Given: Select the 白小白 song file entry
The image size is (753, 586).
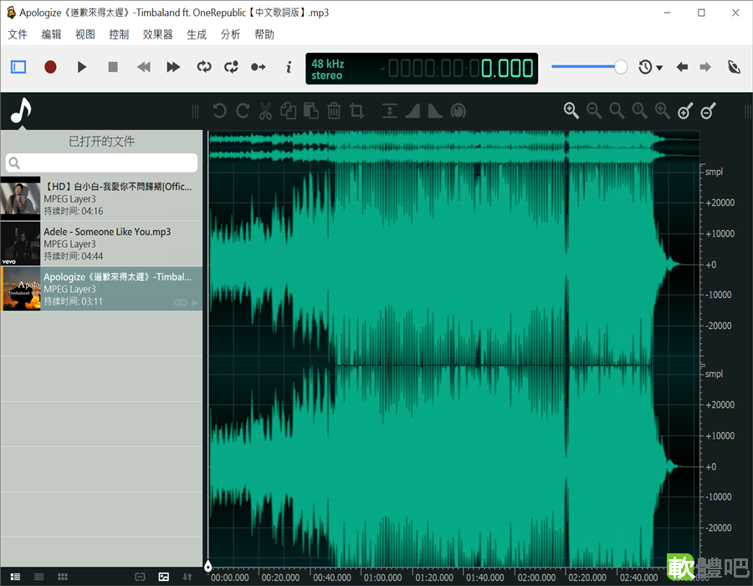Looking at the screenshot, I should tap(101, 198).
